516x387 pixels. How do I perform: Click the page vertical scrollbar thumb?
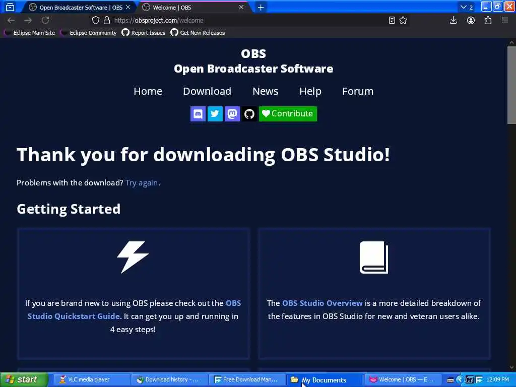pyautogui.click(x=511, y=85)
